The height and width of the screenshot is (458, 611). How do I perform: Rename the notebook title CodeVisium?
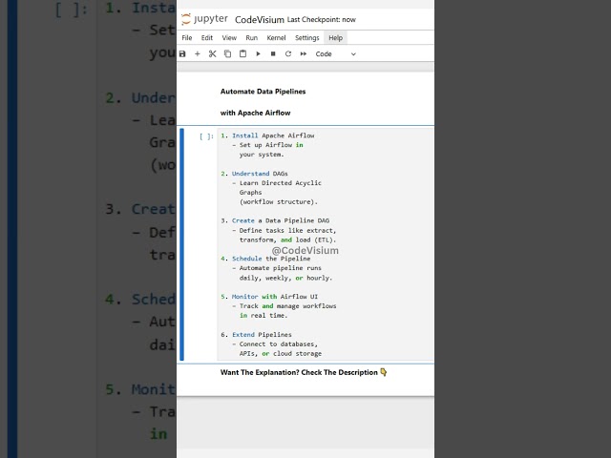[x=260, y=19]
